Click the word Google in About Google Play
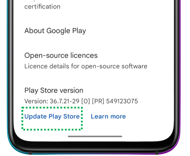This screenshot has height=156, width=190. (58, 31)
